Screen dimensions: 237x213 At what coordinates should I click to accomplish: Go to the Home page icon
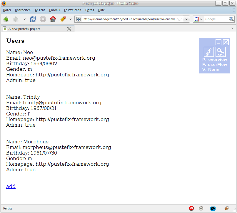tap(53, 19)
